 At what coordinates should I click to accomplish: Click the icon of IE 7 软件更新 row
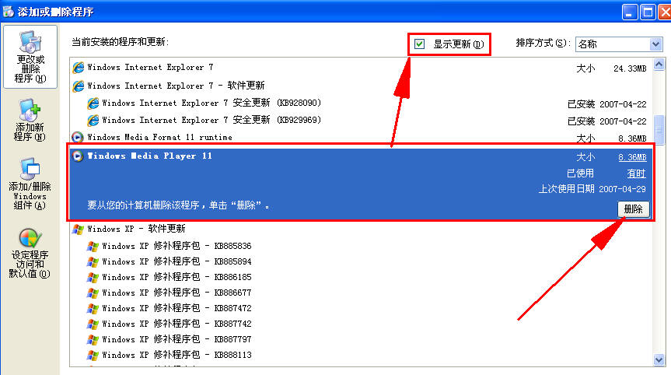pos(79,86)
